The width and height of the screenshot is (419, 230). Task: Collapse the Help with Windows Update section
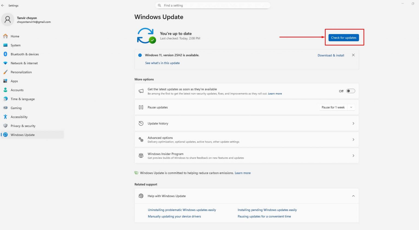[353, 196]
